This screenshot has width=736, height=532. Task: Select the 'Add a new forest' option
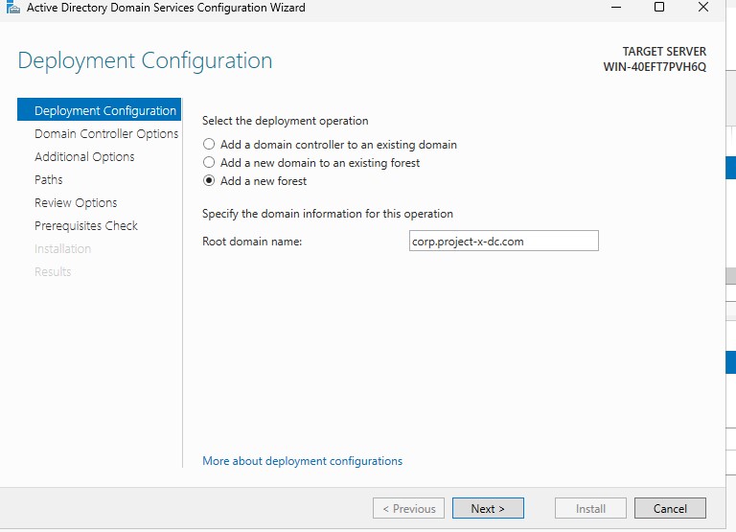(x=210, y=181)
